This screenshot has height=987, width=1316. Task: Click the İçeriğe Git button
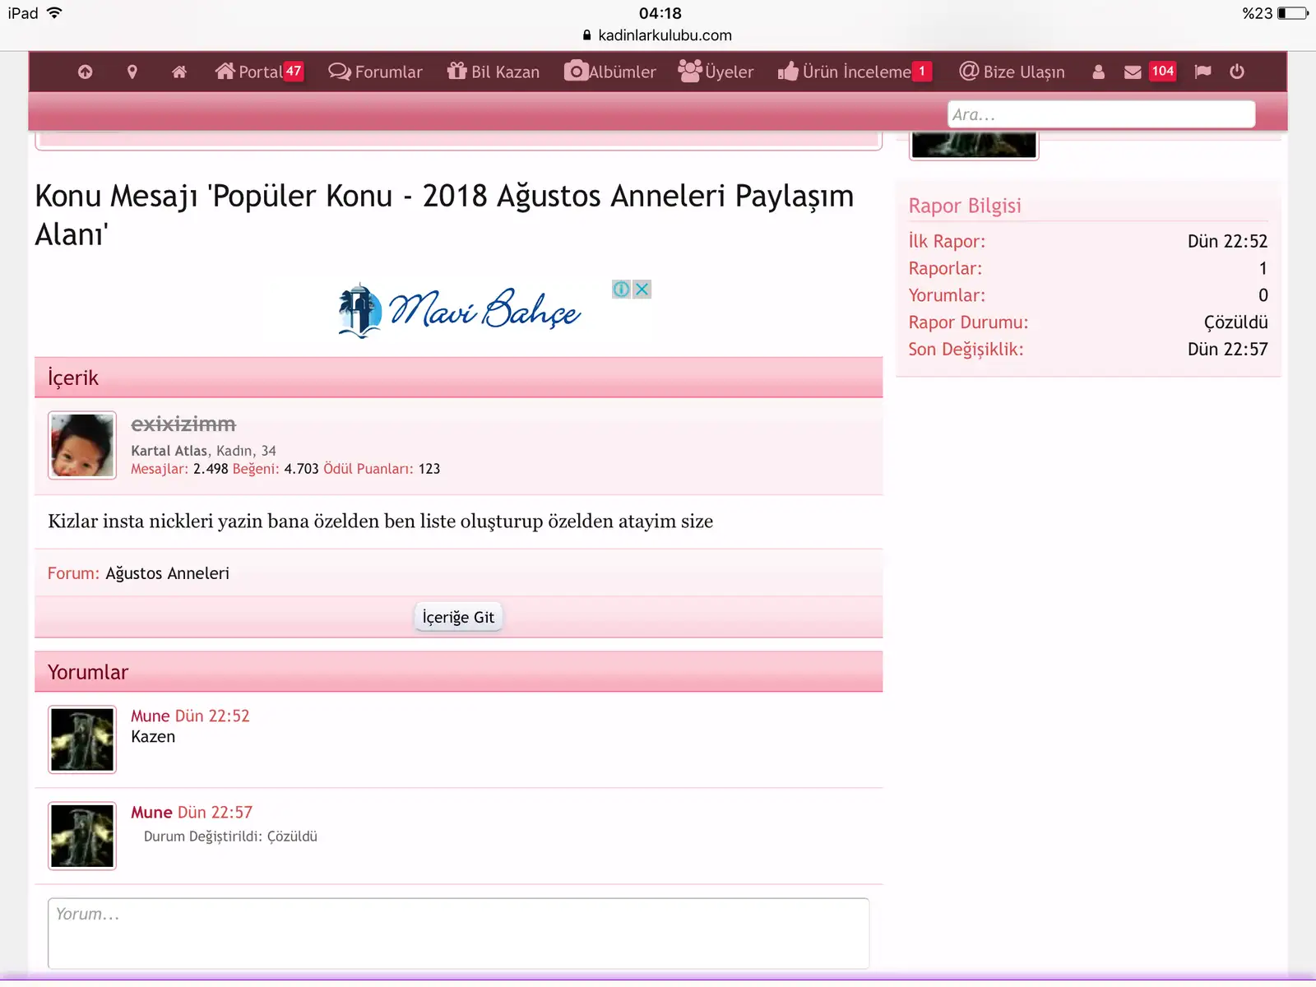pyautogui.click(x=458, y=617)
